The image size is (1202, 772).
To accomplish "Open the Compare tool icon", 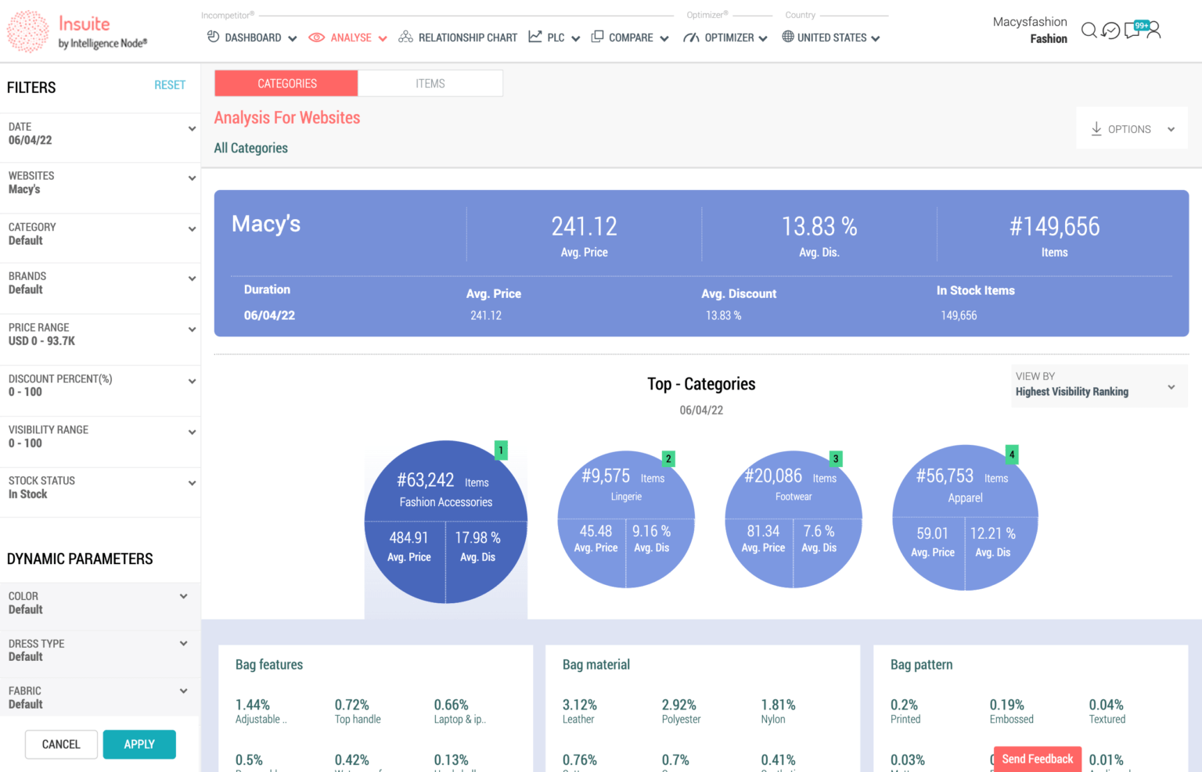I will [599, 37].
